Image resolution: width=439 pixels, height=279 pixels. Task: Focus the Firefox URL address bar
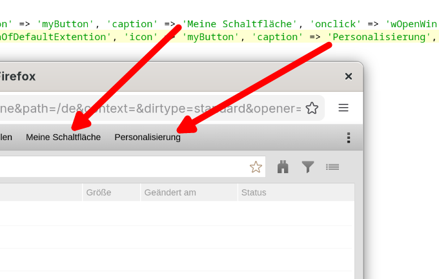[x=148, y=108]
